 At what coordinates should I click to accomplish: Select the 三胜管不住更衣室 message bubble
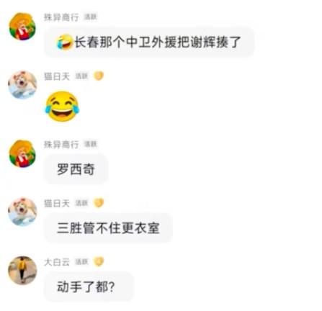point(108,228)
